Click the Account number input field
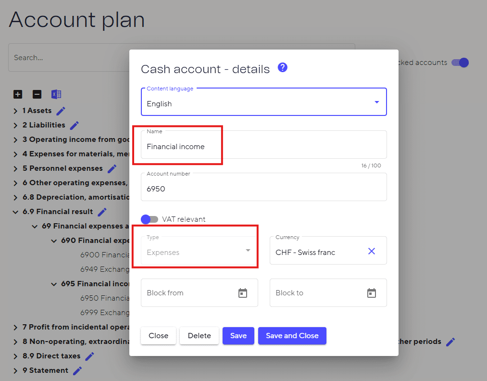Image resolution: width=487 pixels, height=381 pixels. [263, 189]
